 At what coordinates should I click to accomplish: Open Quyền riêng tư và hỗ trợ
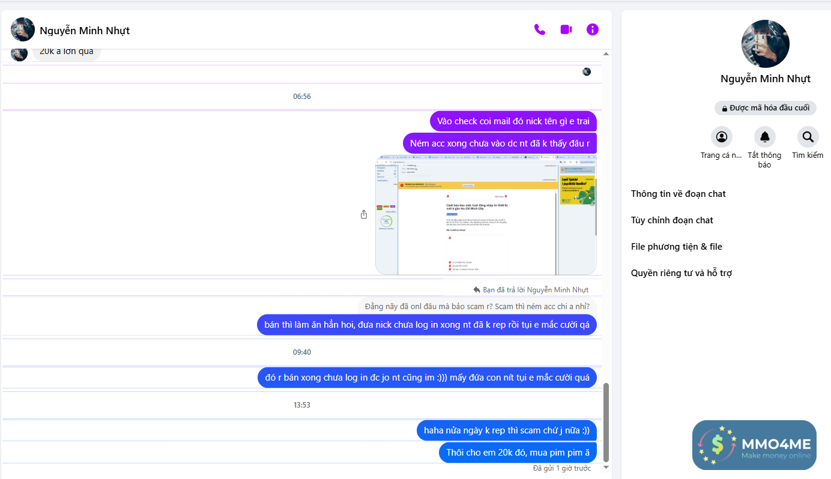tap(681, 273)
